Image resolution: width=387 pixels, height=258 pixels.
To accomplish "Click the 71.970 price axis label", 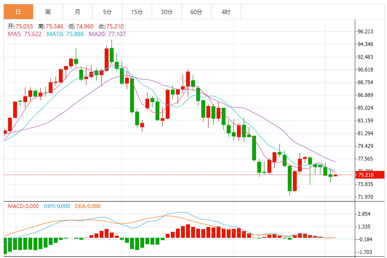I will point(365,197).
